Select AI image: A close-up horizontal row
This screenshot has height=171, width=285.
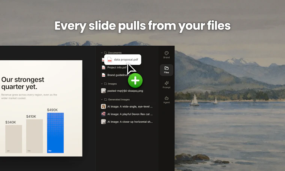point(127,122)
